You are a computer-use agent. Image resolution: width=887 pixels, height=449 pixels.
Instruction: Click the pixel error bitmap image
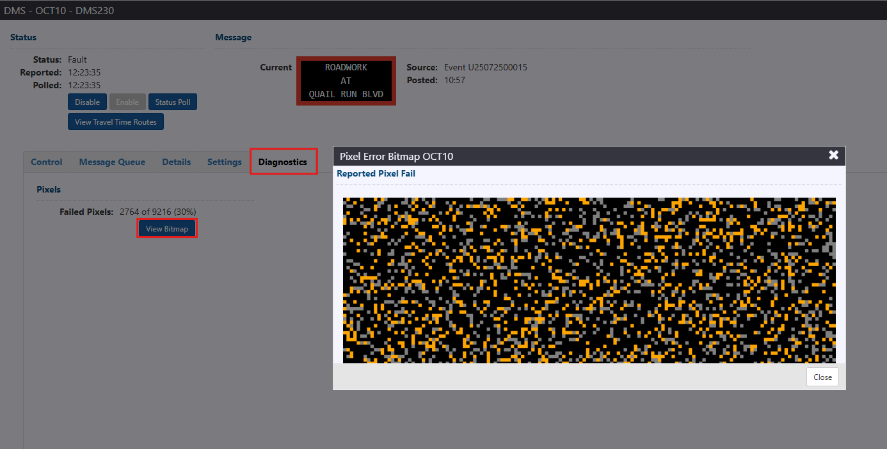tap(589, 280)
